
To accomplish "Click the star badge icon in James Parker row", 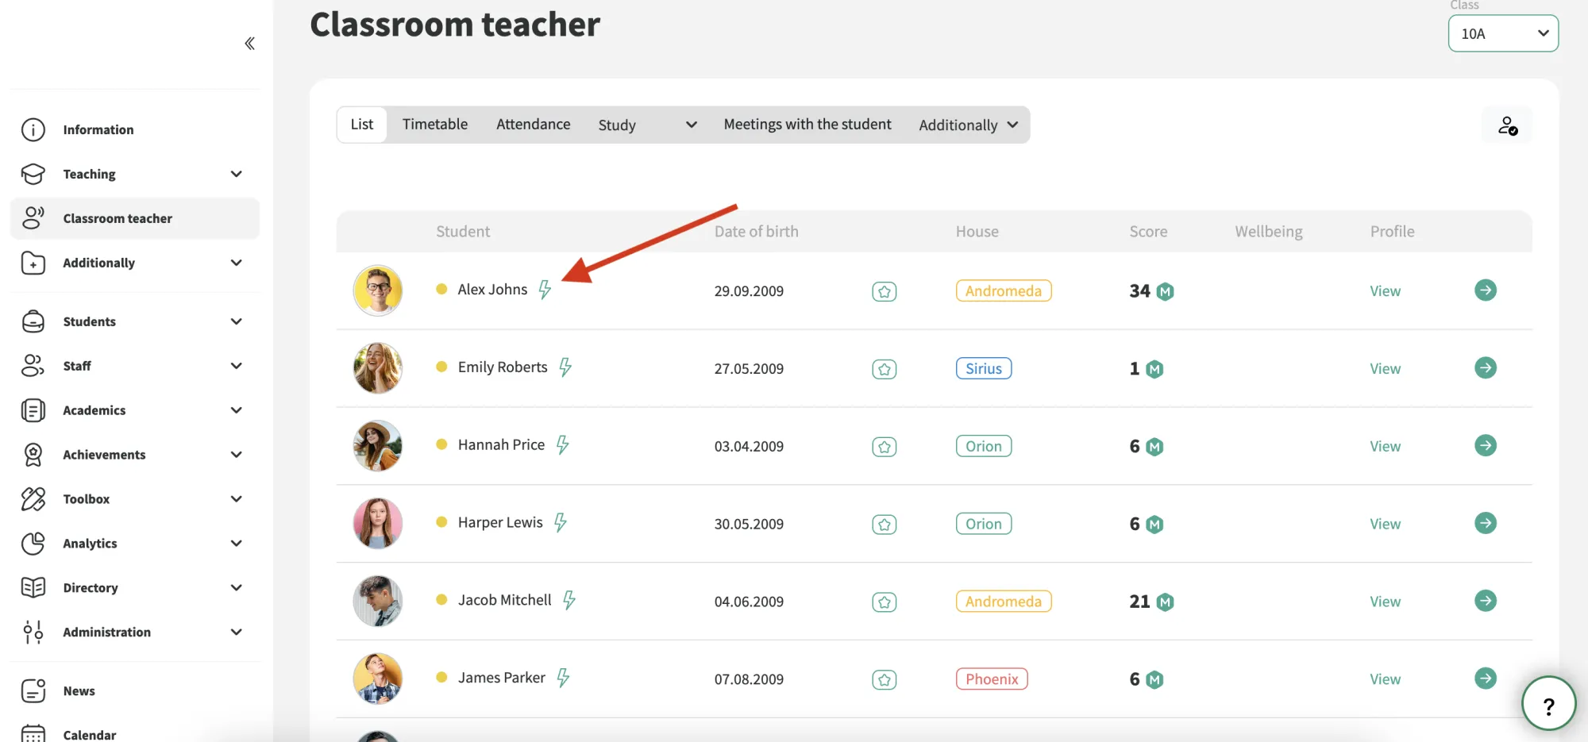I will (885, 680).
